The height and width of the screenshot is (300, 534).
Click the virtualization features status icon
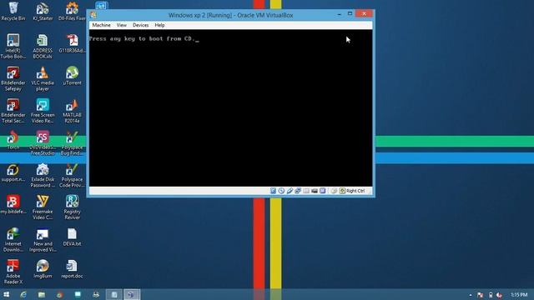pos(323,191)
